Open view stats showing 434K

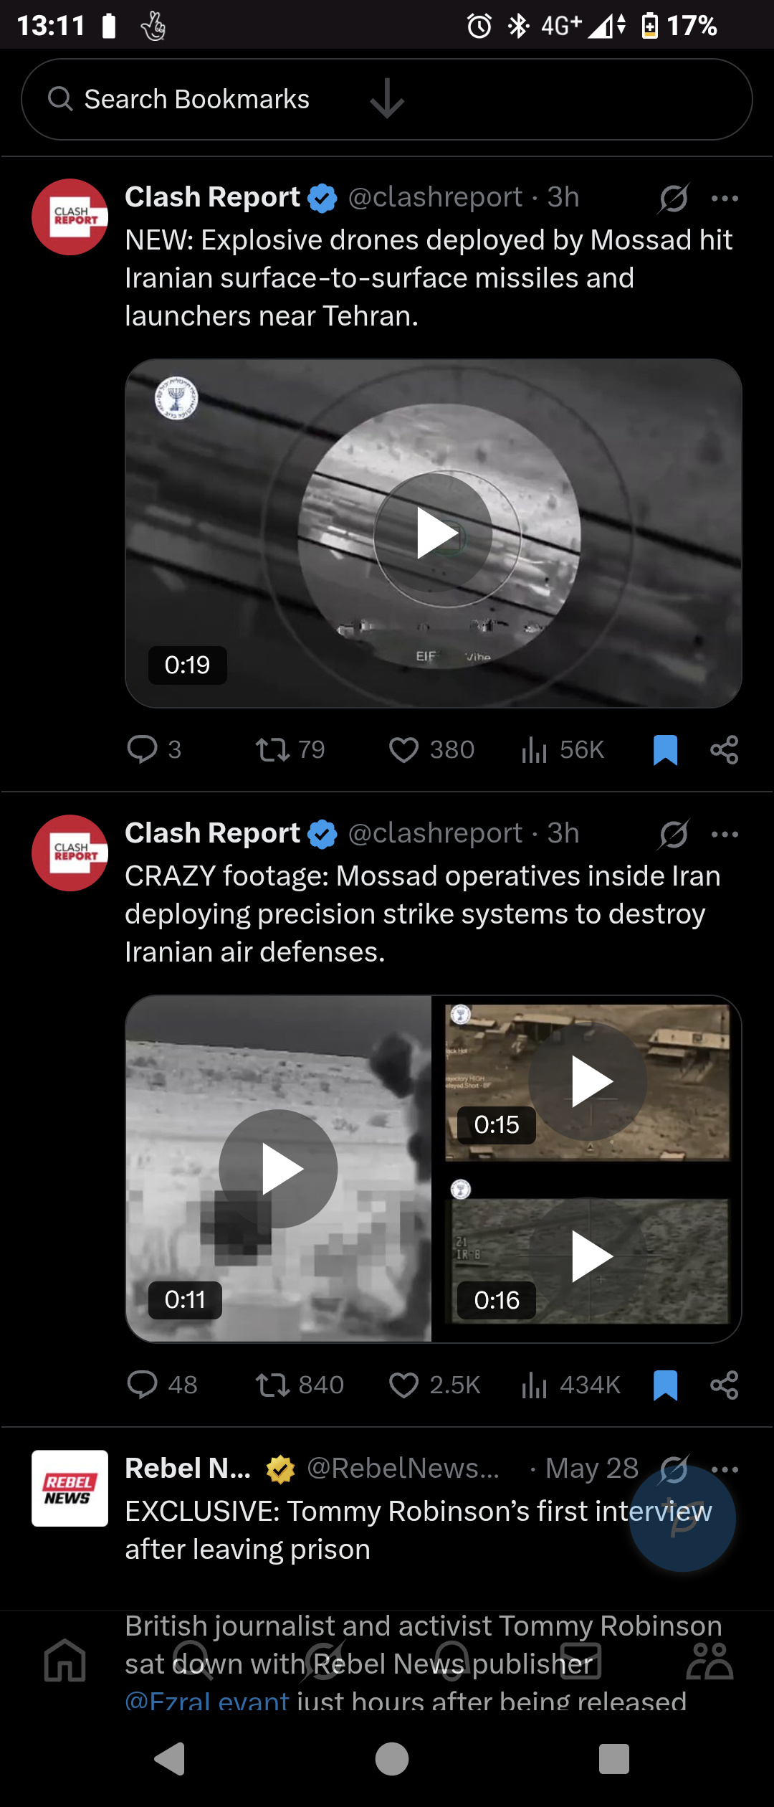[x=570, y=1385]
